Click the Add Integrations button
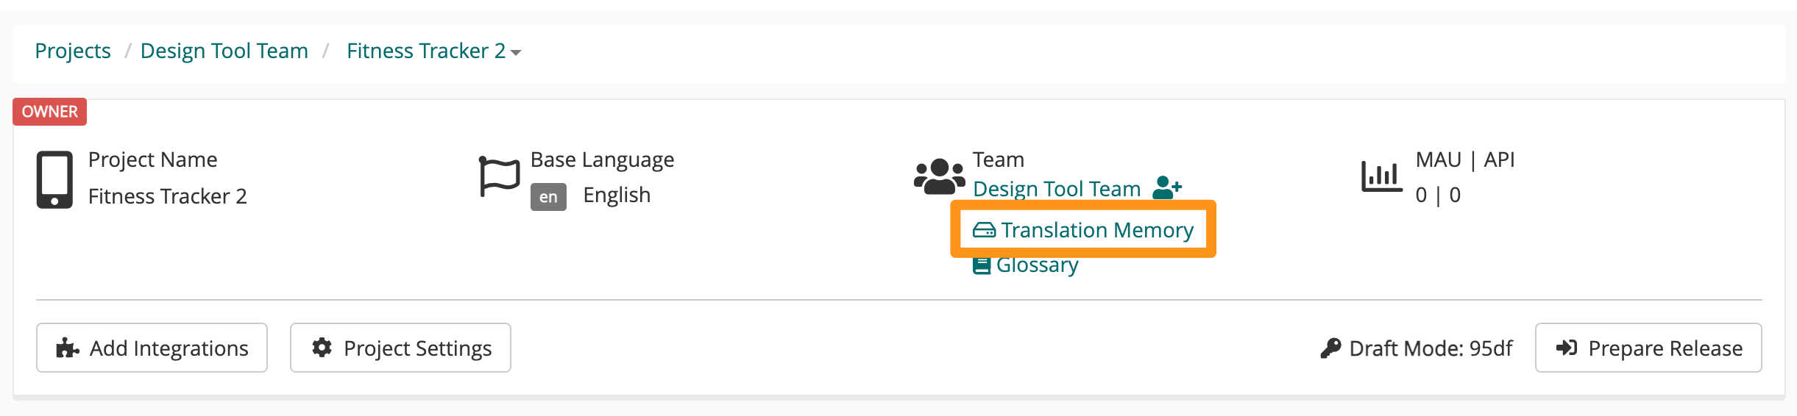This screenshot has width=1797, height=416. coord(152,348)
